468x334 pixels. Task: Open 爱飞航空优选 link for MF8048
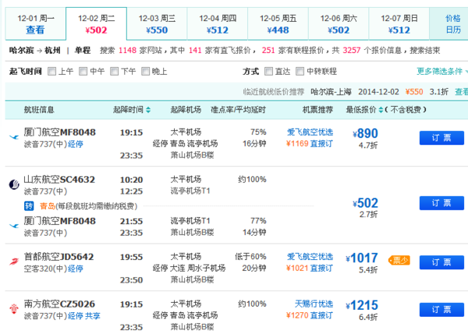click(310, 132)
